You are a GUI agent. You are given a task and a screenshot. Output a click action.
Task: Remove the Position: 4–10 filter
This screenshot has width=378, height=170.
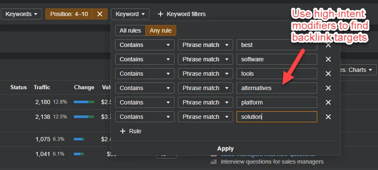tap(100, 14)
